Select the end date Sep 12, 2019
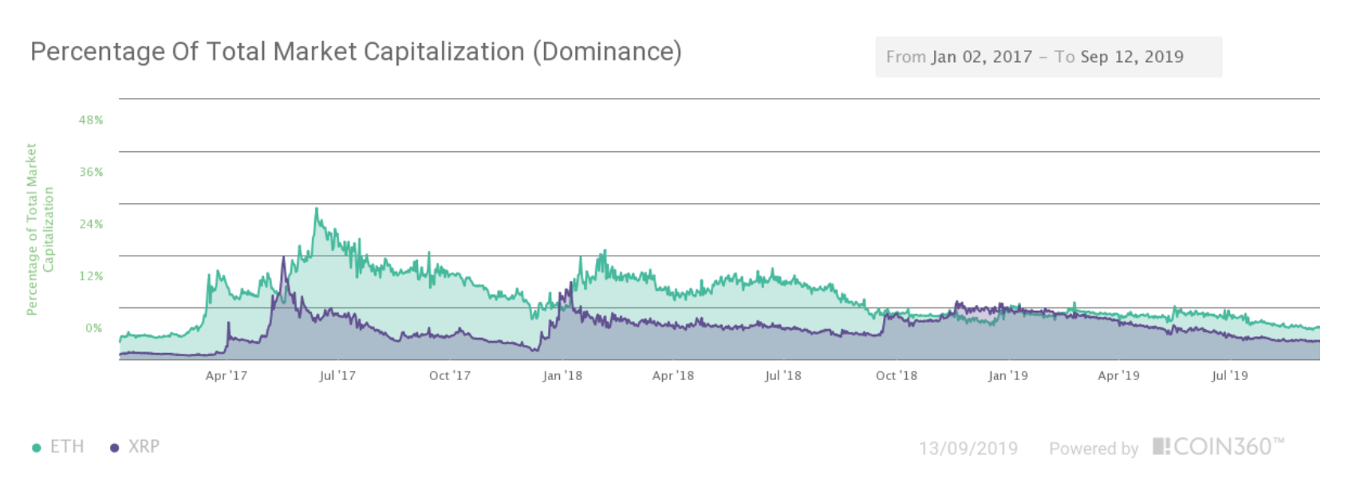 (x=1132, y=57)
